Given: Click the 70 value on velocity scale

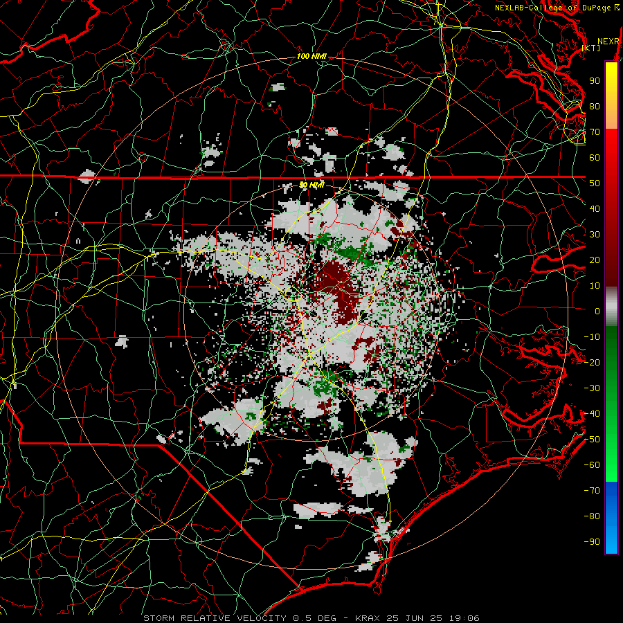Looking at the screenshot, I should click(x=595, y=132).
